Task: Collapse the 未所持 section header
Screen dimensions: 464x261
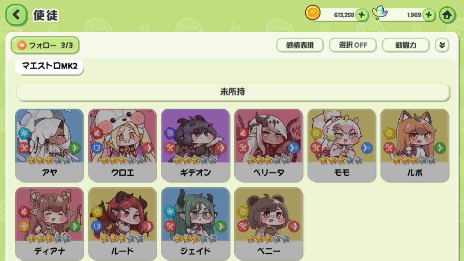Action: point(233,92)
